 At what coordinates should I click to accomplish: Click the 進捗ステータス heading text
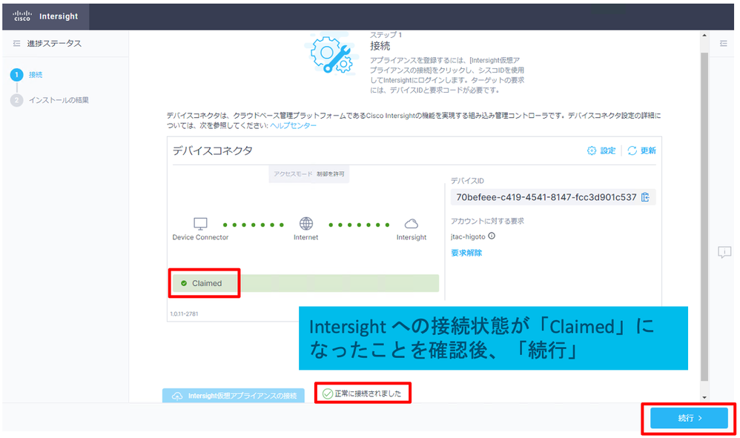coord(54,44)
